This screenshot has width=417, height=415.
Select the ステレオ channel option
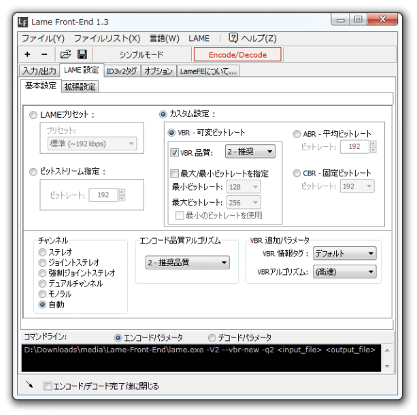(x=42, y=252)
